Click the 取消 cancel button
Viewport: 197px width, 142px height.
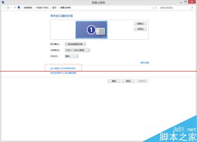pos(128,81)
